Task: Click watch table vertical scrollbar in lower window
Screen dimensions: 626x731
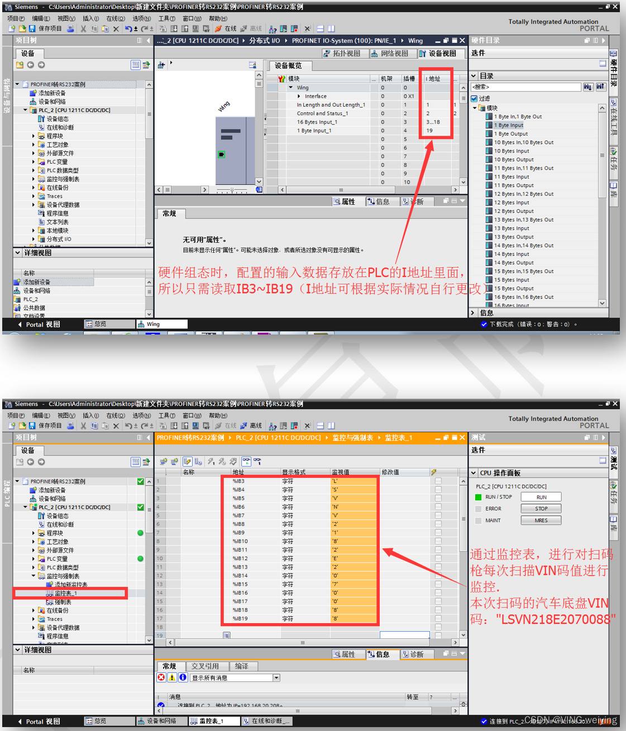Action: 463,557
